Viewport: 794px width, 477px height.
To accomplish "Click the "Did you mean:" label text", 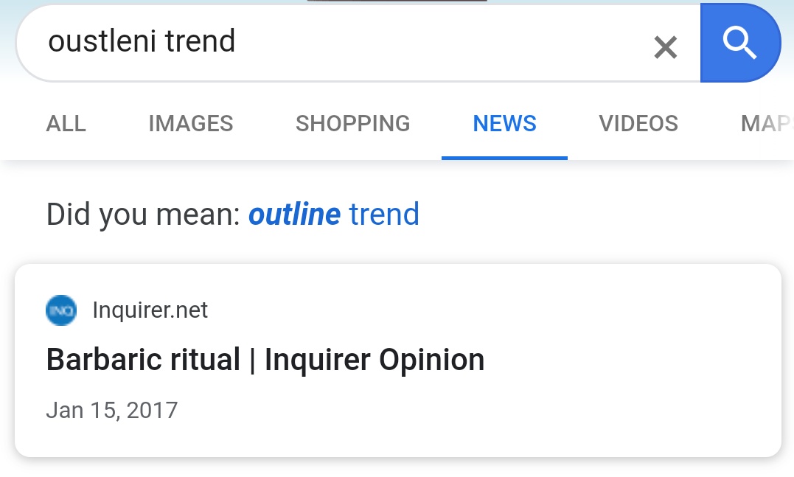I will tap(143, 215).
